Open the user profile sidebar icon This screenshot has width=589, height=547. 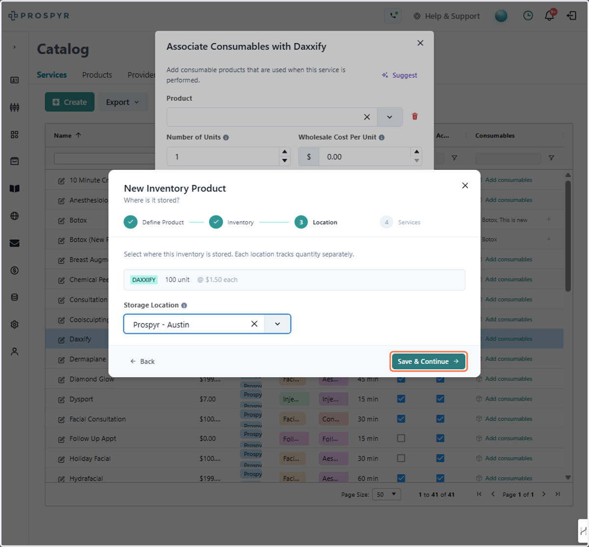tap(14, 352)
